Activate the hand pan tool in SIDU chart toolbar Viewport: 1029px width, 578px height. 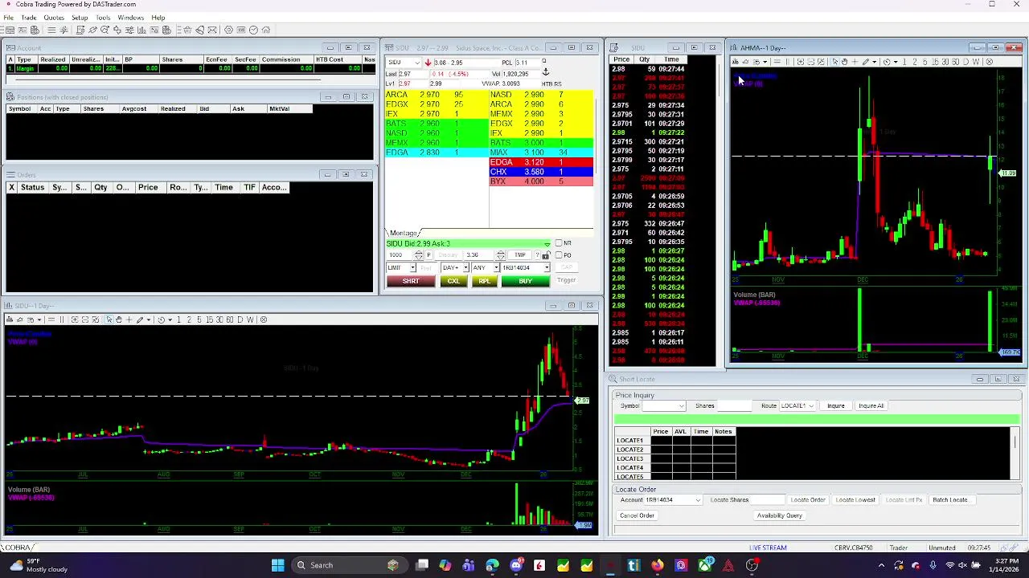pos(119,320)
